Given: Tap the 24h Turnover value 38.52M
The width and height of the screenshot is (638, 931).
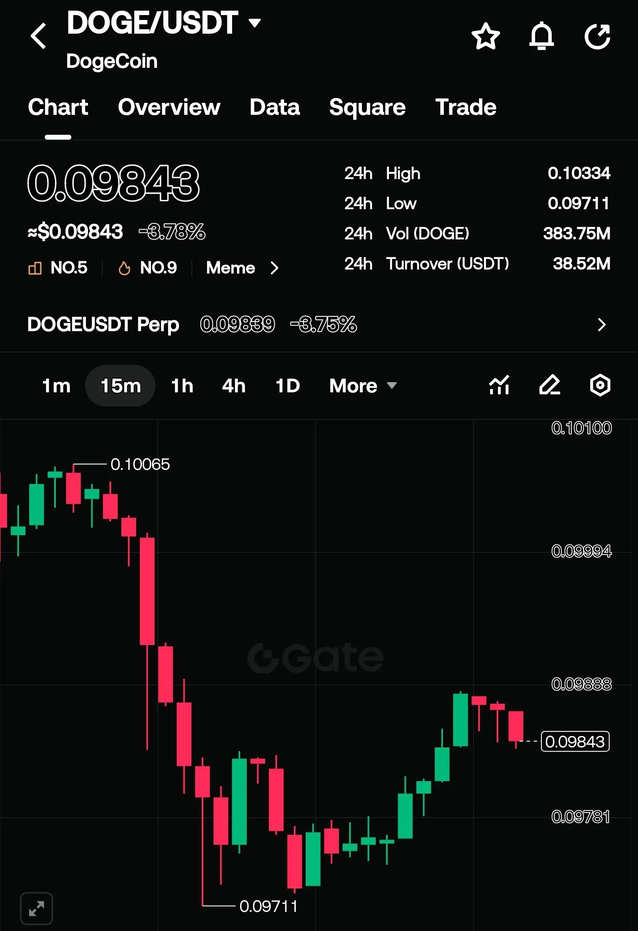Looking at the screenshot, I should [x=582, y=264].
